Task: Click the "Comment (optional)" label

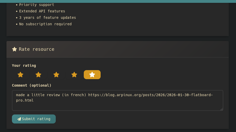Action: point(32,85)
